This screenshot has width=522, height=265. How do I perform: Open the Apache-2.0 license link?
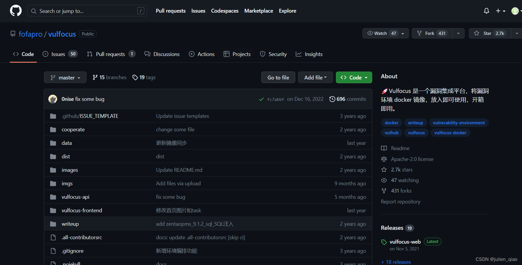tap(407, 159)
